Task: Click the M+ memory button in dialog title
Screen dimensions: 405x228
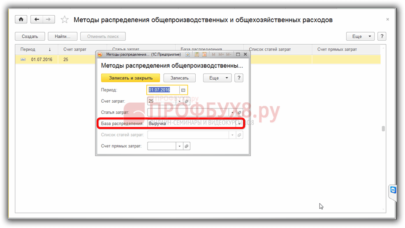Action: click(221, 55)
